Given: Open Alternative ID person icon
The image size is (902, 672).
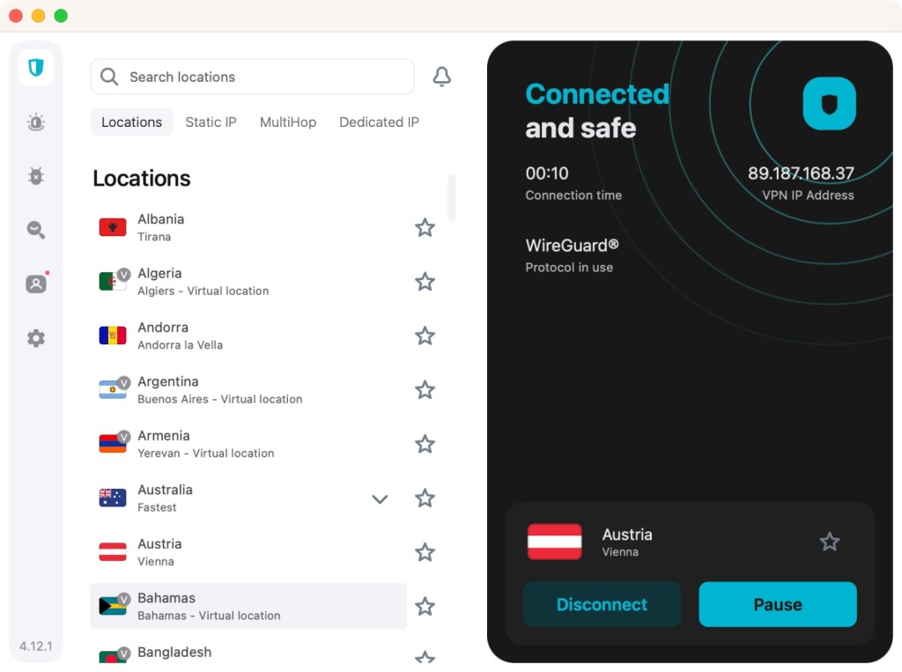Looking at the screenshot, I should pos(36,284).
